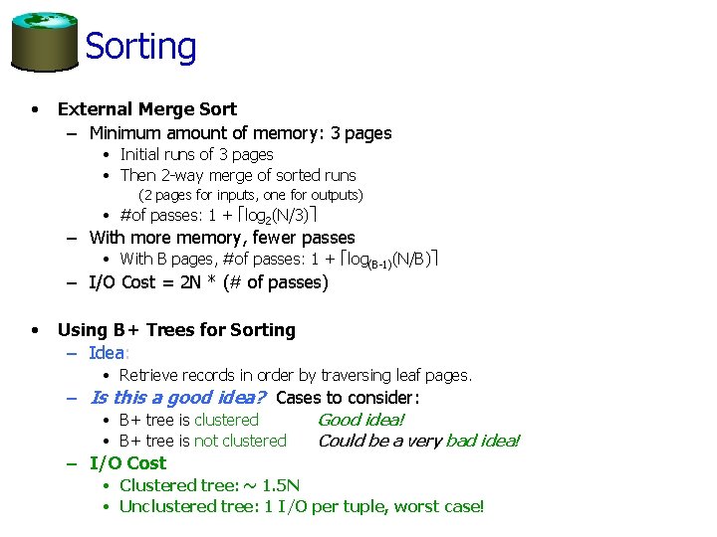
Task: Click Retrieve records in order bullet
Action: (296, 375)
